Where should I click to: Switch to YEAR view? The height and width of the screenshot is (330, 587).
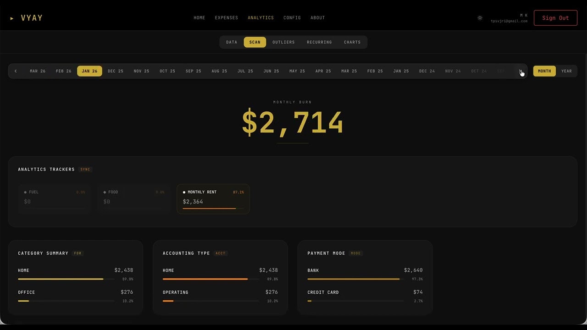click(x=566, y=71)
